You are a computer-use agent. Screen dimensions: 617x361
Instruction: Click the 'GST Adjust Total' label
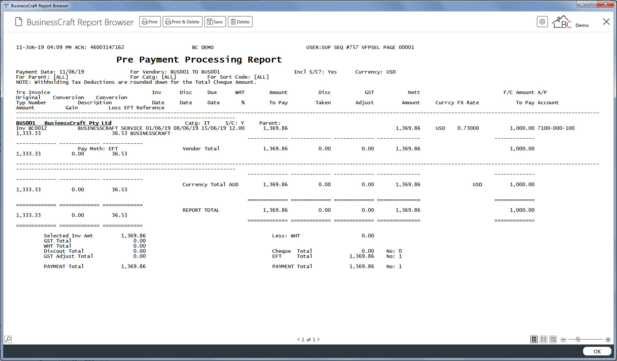pyautogui.click(x=68, y=256)
